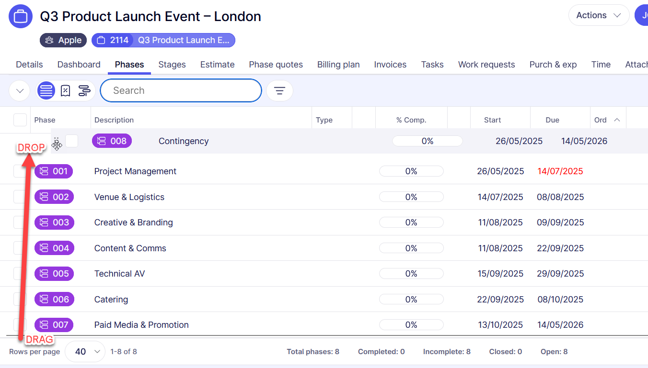Viewport: 648px width, 368px height.
Task: Select the checkbox for Venue & Logistics
Action: click(x=19, y=197)
